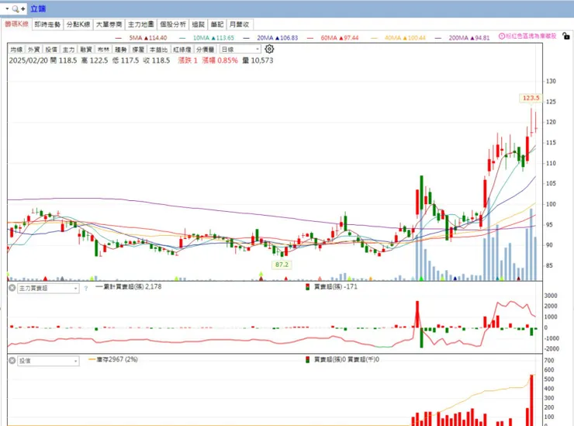Open the 月營收 tab

[240, 25]
